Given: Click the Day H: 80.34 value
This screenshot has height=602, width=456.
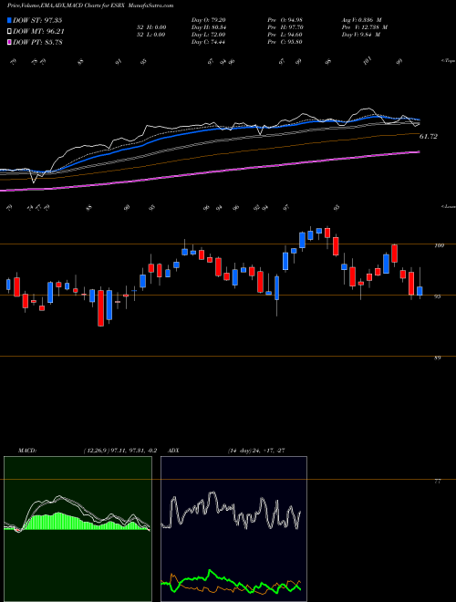Looking at the screenshot, I should pos(208,27).
